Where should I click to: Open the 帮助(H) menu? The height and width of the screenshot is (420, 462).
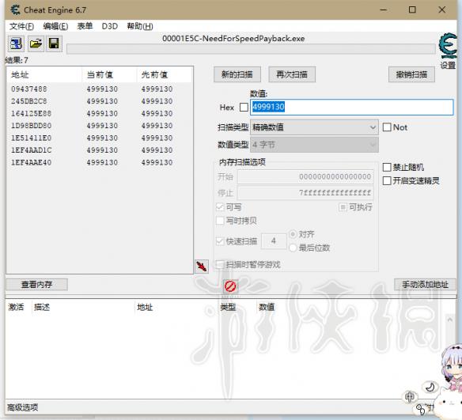[140, 27]
